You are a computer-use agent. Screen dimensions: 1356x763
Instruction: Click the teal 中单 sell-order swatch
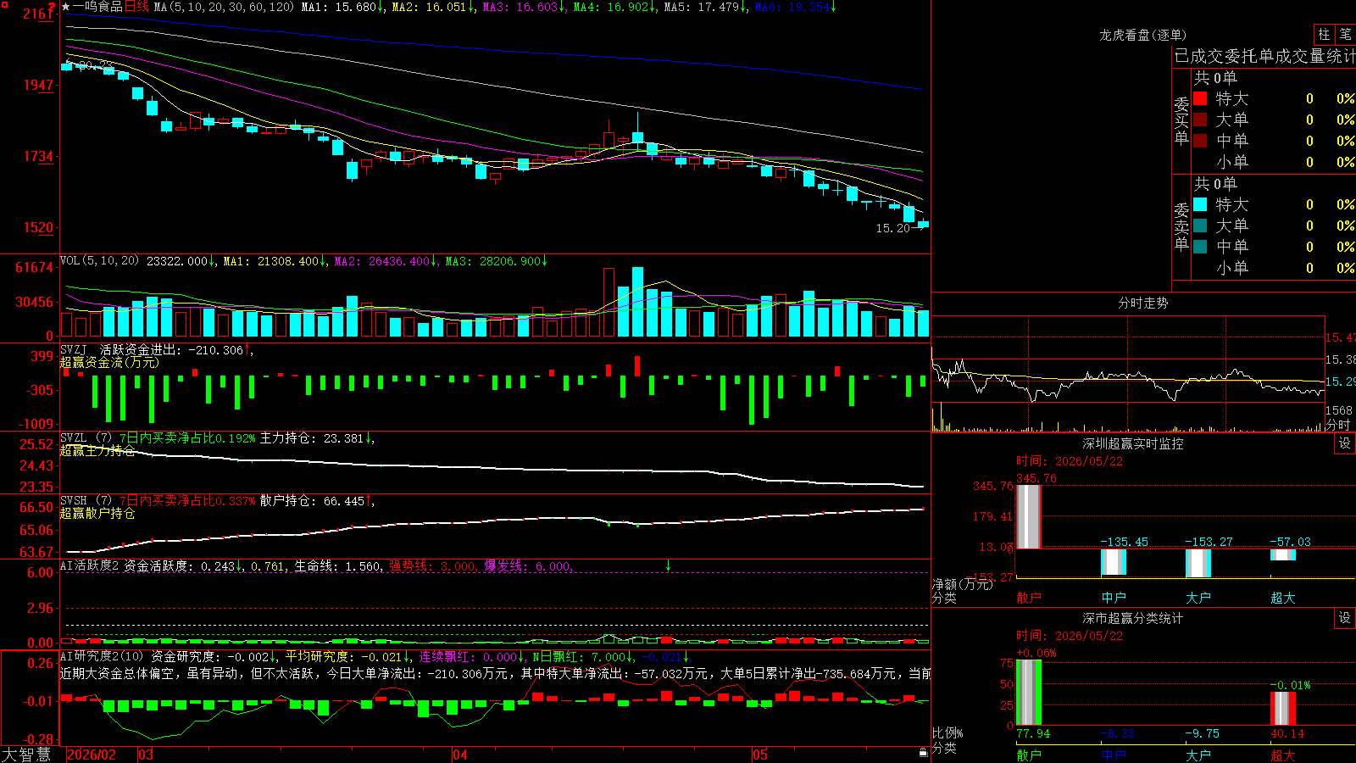[x=1200, y=247]
